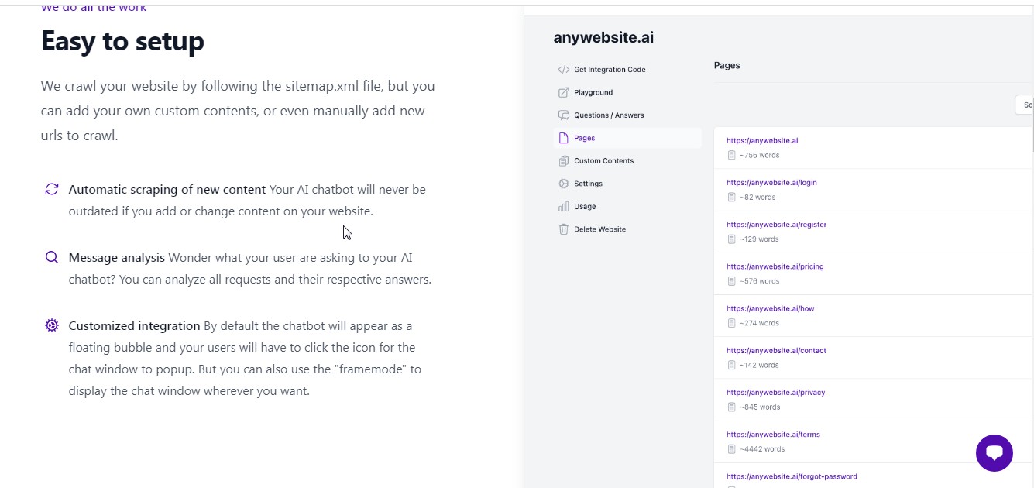The image size is (1034, 488).
Task: Click the Pages heading text
Action: [x=727, y=66]
